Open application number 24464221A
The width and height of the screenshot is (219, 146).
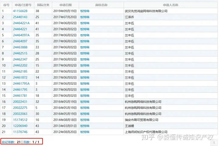point(21,23)
